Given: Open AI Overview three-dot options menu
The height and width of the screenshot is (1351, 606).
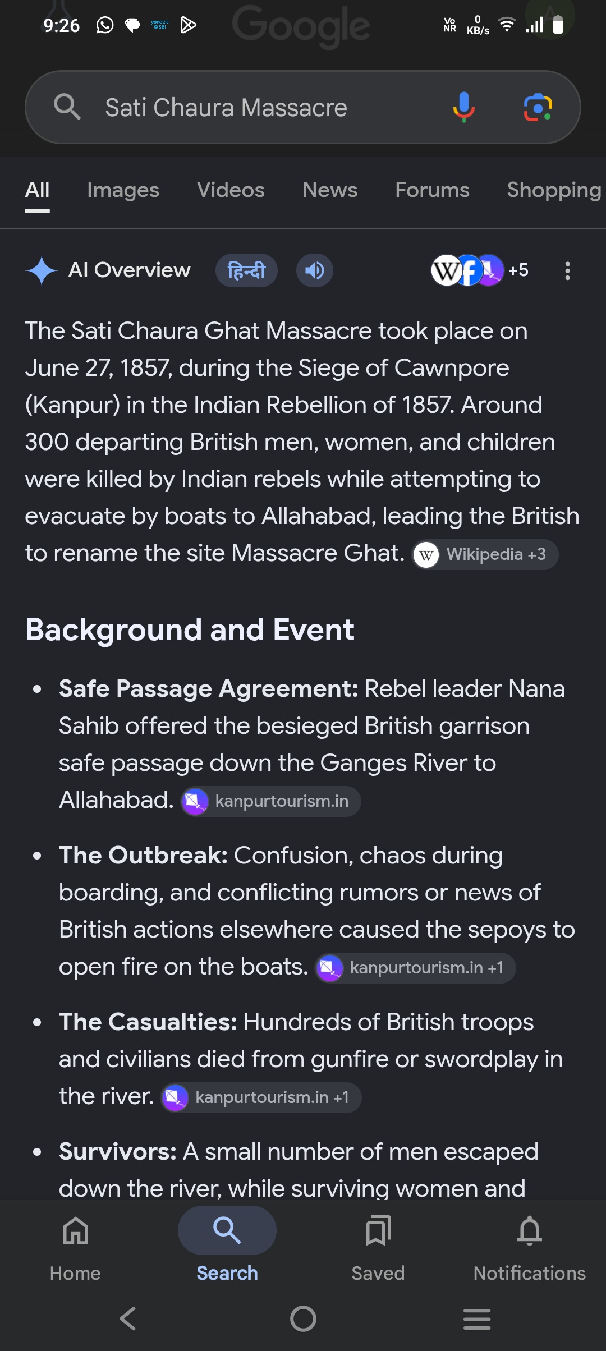Looking at the screenshot, I should [568, 270].
